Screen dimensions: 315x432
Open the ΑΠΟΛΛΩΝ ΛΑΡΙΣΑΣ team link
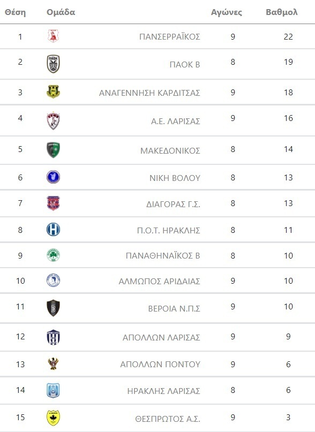click(161, 337)
